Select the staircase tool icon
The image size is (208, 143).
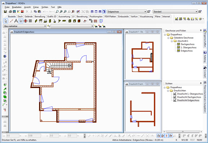click(91, 21)
